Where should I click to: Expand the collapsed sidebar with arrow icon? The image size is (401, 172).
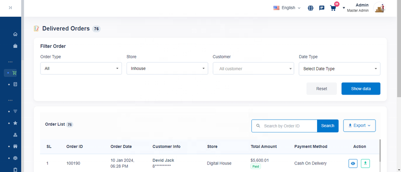point(10,7)
